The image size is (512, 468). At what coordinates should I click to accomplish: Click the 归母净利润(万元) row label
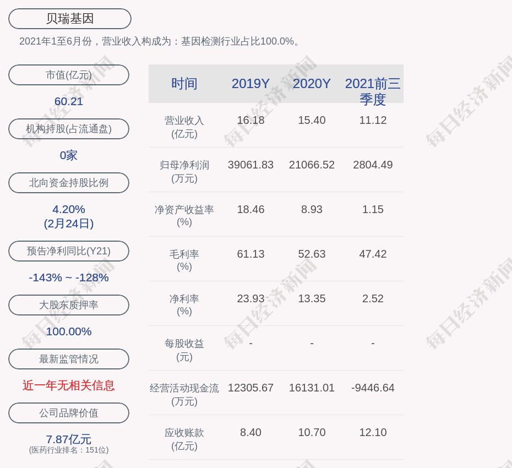point(184,171)
